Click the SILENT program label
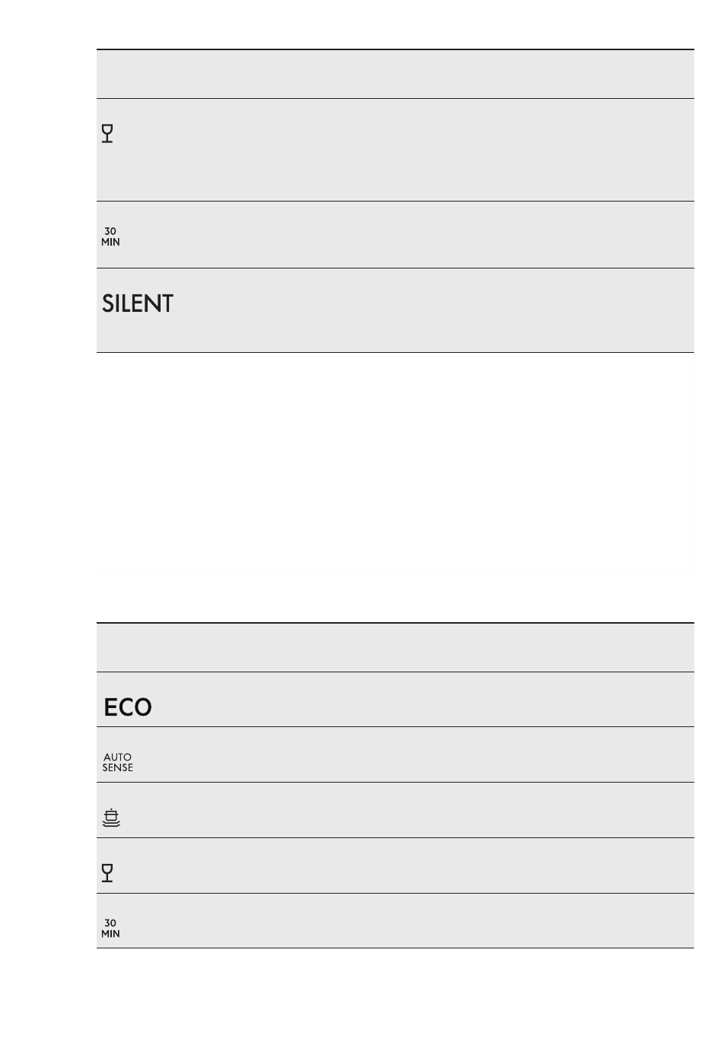723x1045 pixels. pyautogui.click(x=138, y=304)
